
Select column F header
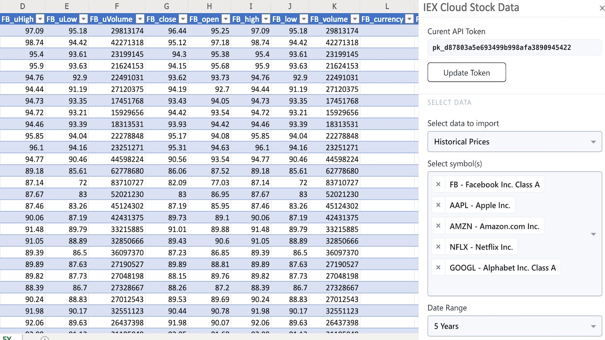(x=117, y=6)
